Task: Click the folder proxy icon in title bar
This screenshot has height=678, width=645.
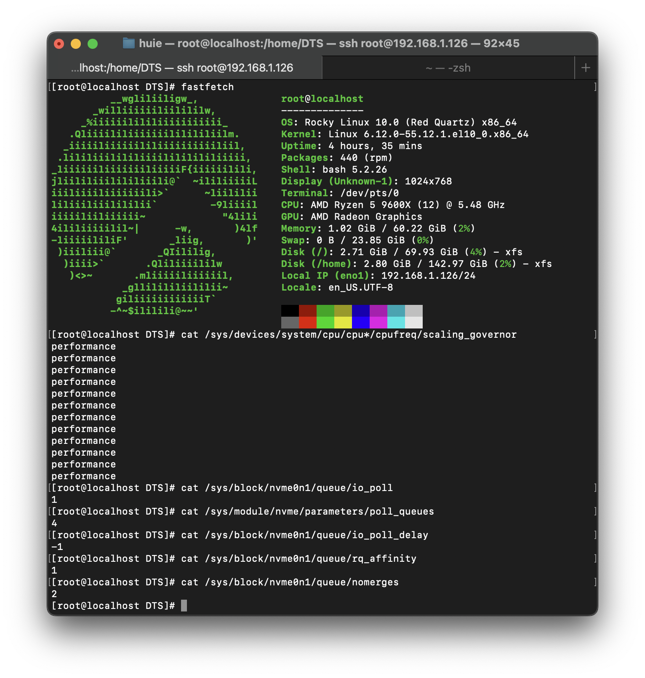Action: (128, 43)
